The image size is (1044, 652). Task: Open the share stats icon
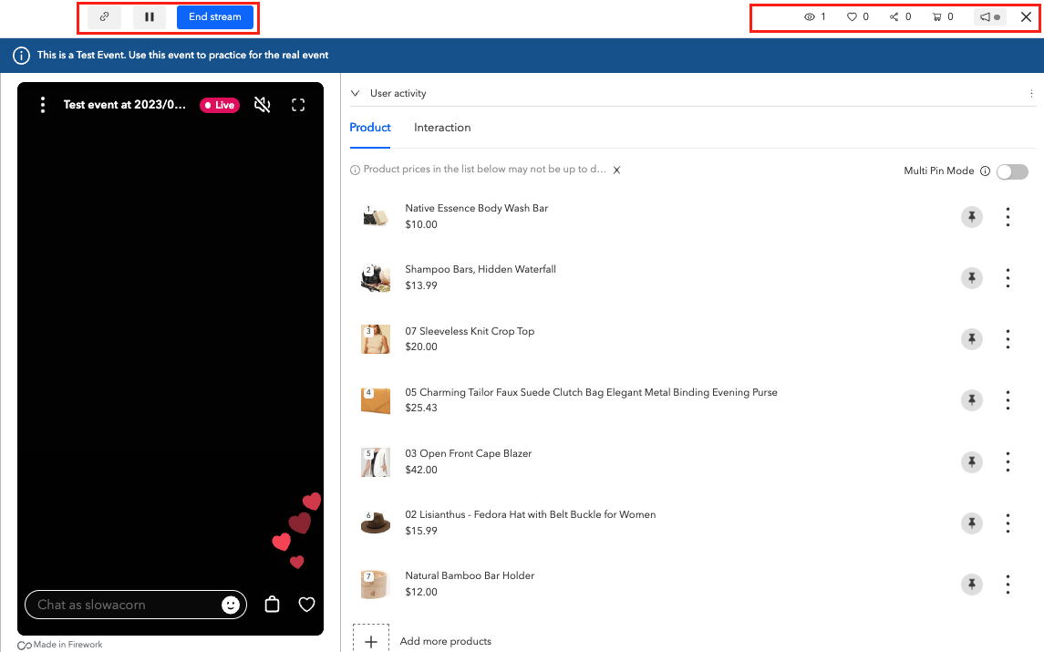pos(896,16)
